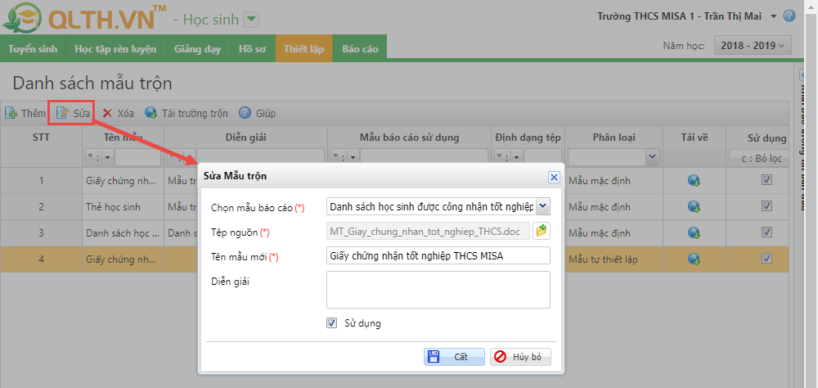Viewport: 818px width, 388px height.
Task: Click the help icon beside user name
Action: pyautogui.click(x=789, y=16)
